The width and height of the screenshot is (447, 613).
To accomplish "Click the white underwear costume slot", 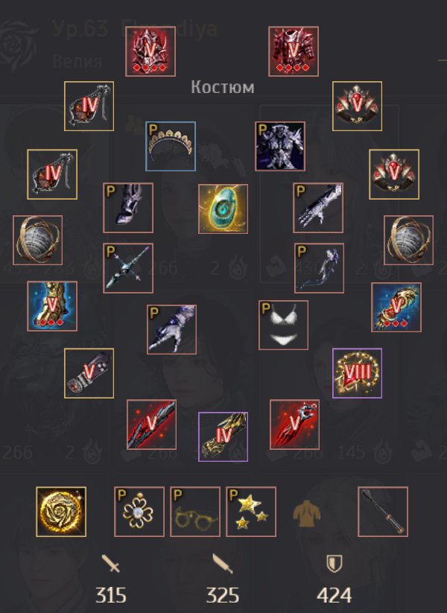I will click(x=283, y=325).
